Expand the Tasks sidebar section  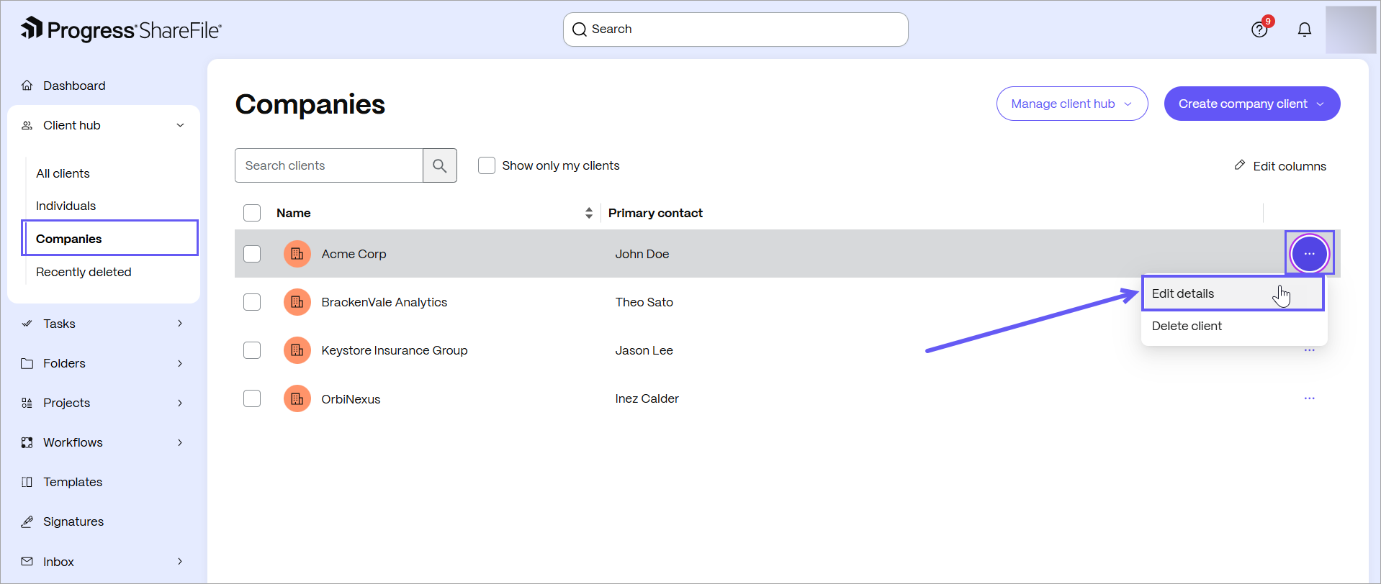[x=103, y=324]
